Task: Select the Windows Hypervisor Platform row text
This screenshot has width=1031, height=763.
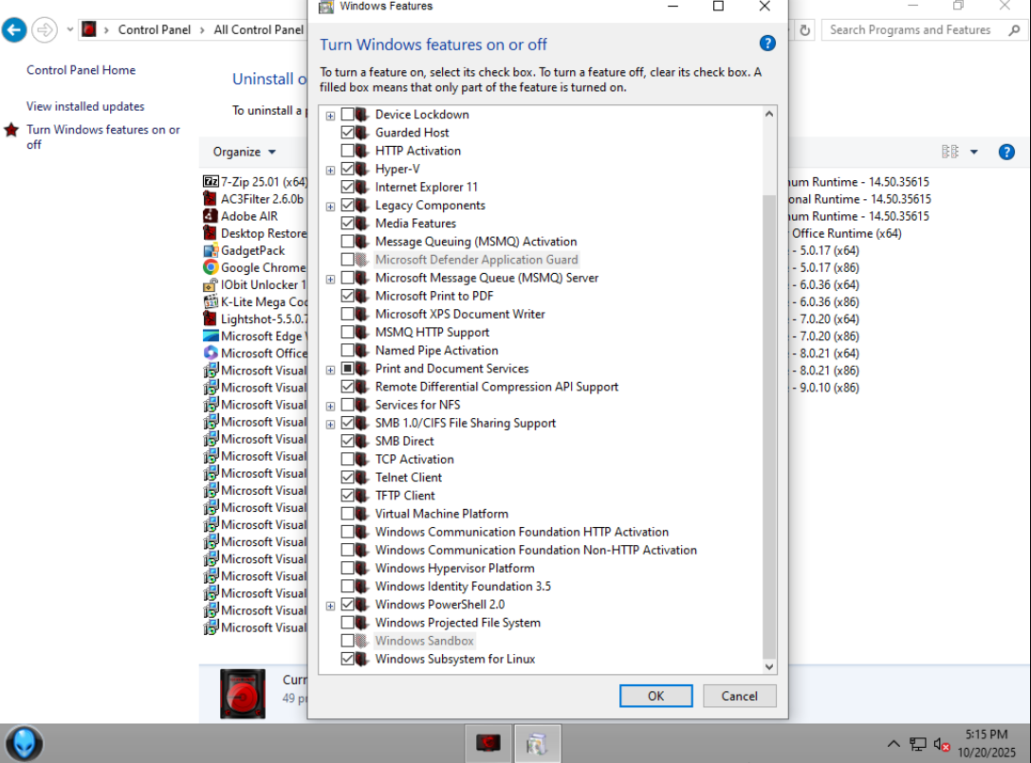Action: coord(454,569)
